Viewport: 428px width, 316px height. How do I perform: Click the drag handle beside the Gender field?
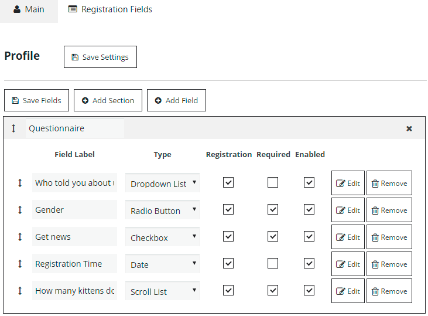click(20, 210)
